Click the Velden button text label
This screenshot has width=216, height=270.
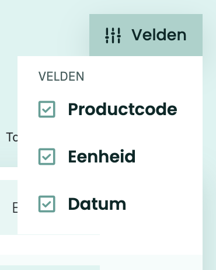point(159,35)
